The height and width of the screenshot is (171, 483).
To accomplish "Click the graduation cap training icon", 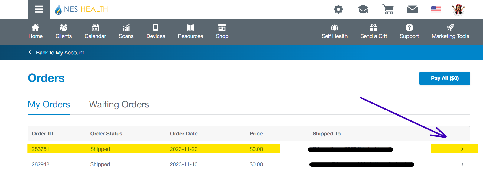I will click(363, 9).
